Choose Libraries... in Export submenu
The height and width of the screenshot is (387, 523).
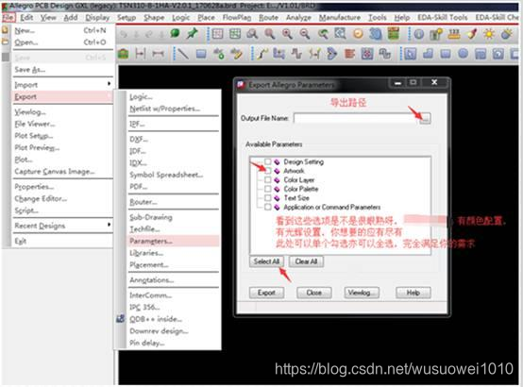point(173,253)
